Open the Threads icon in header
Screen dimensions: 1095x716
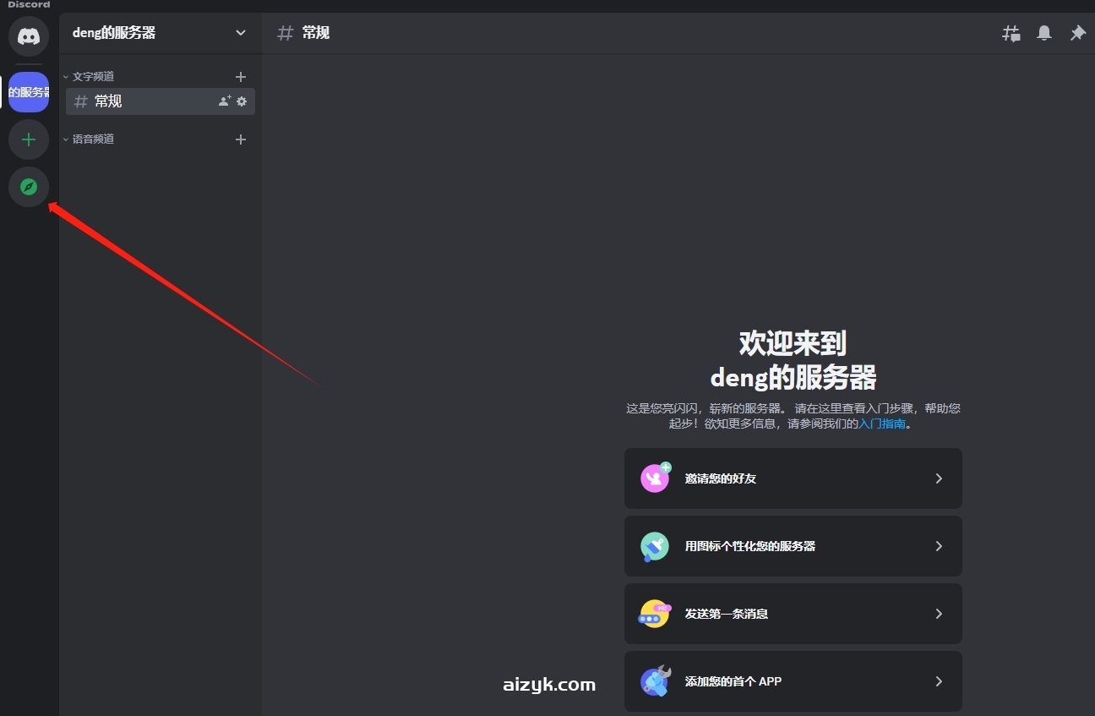point(1011,34)
